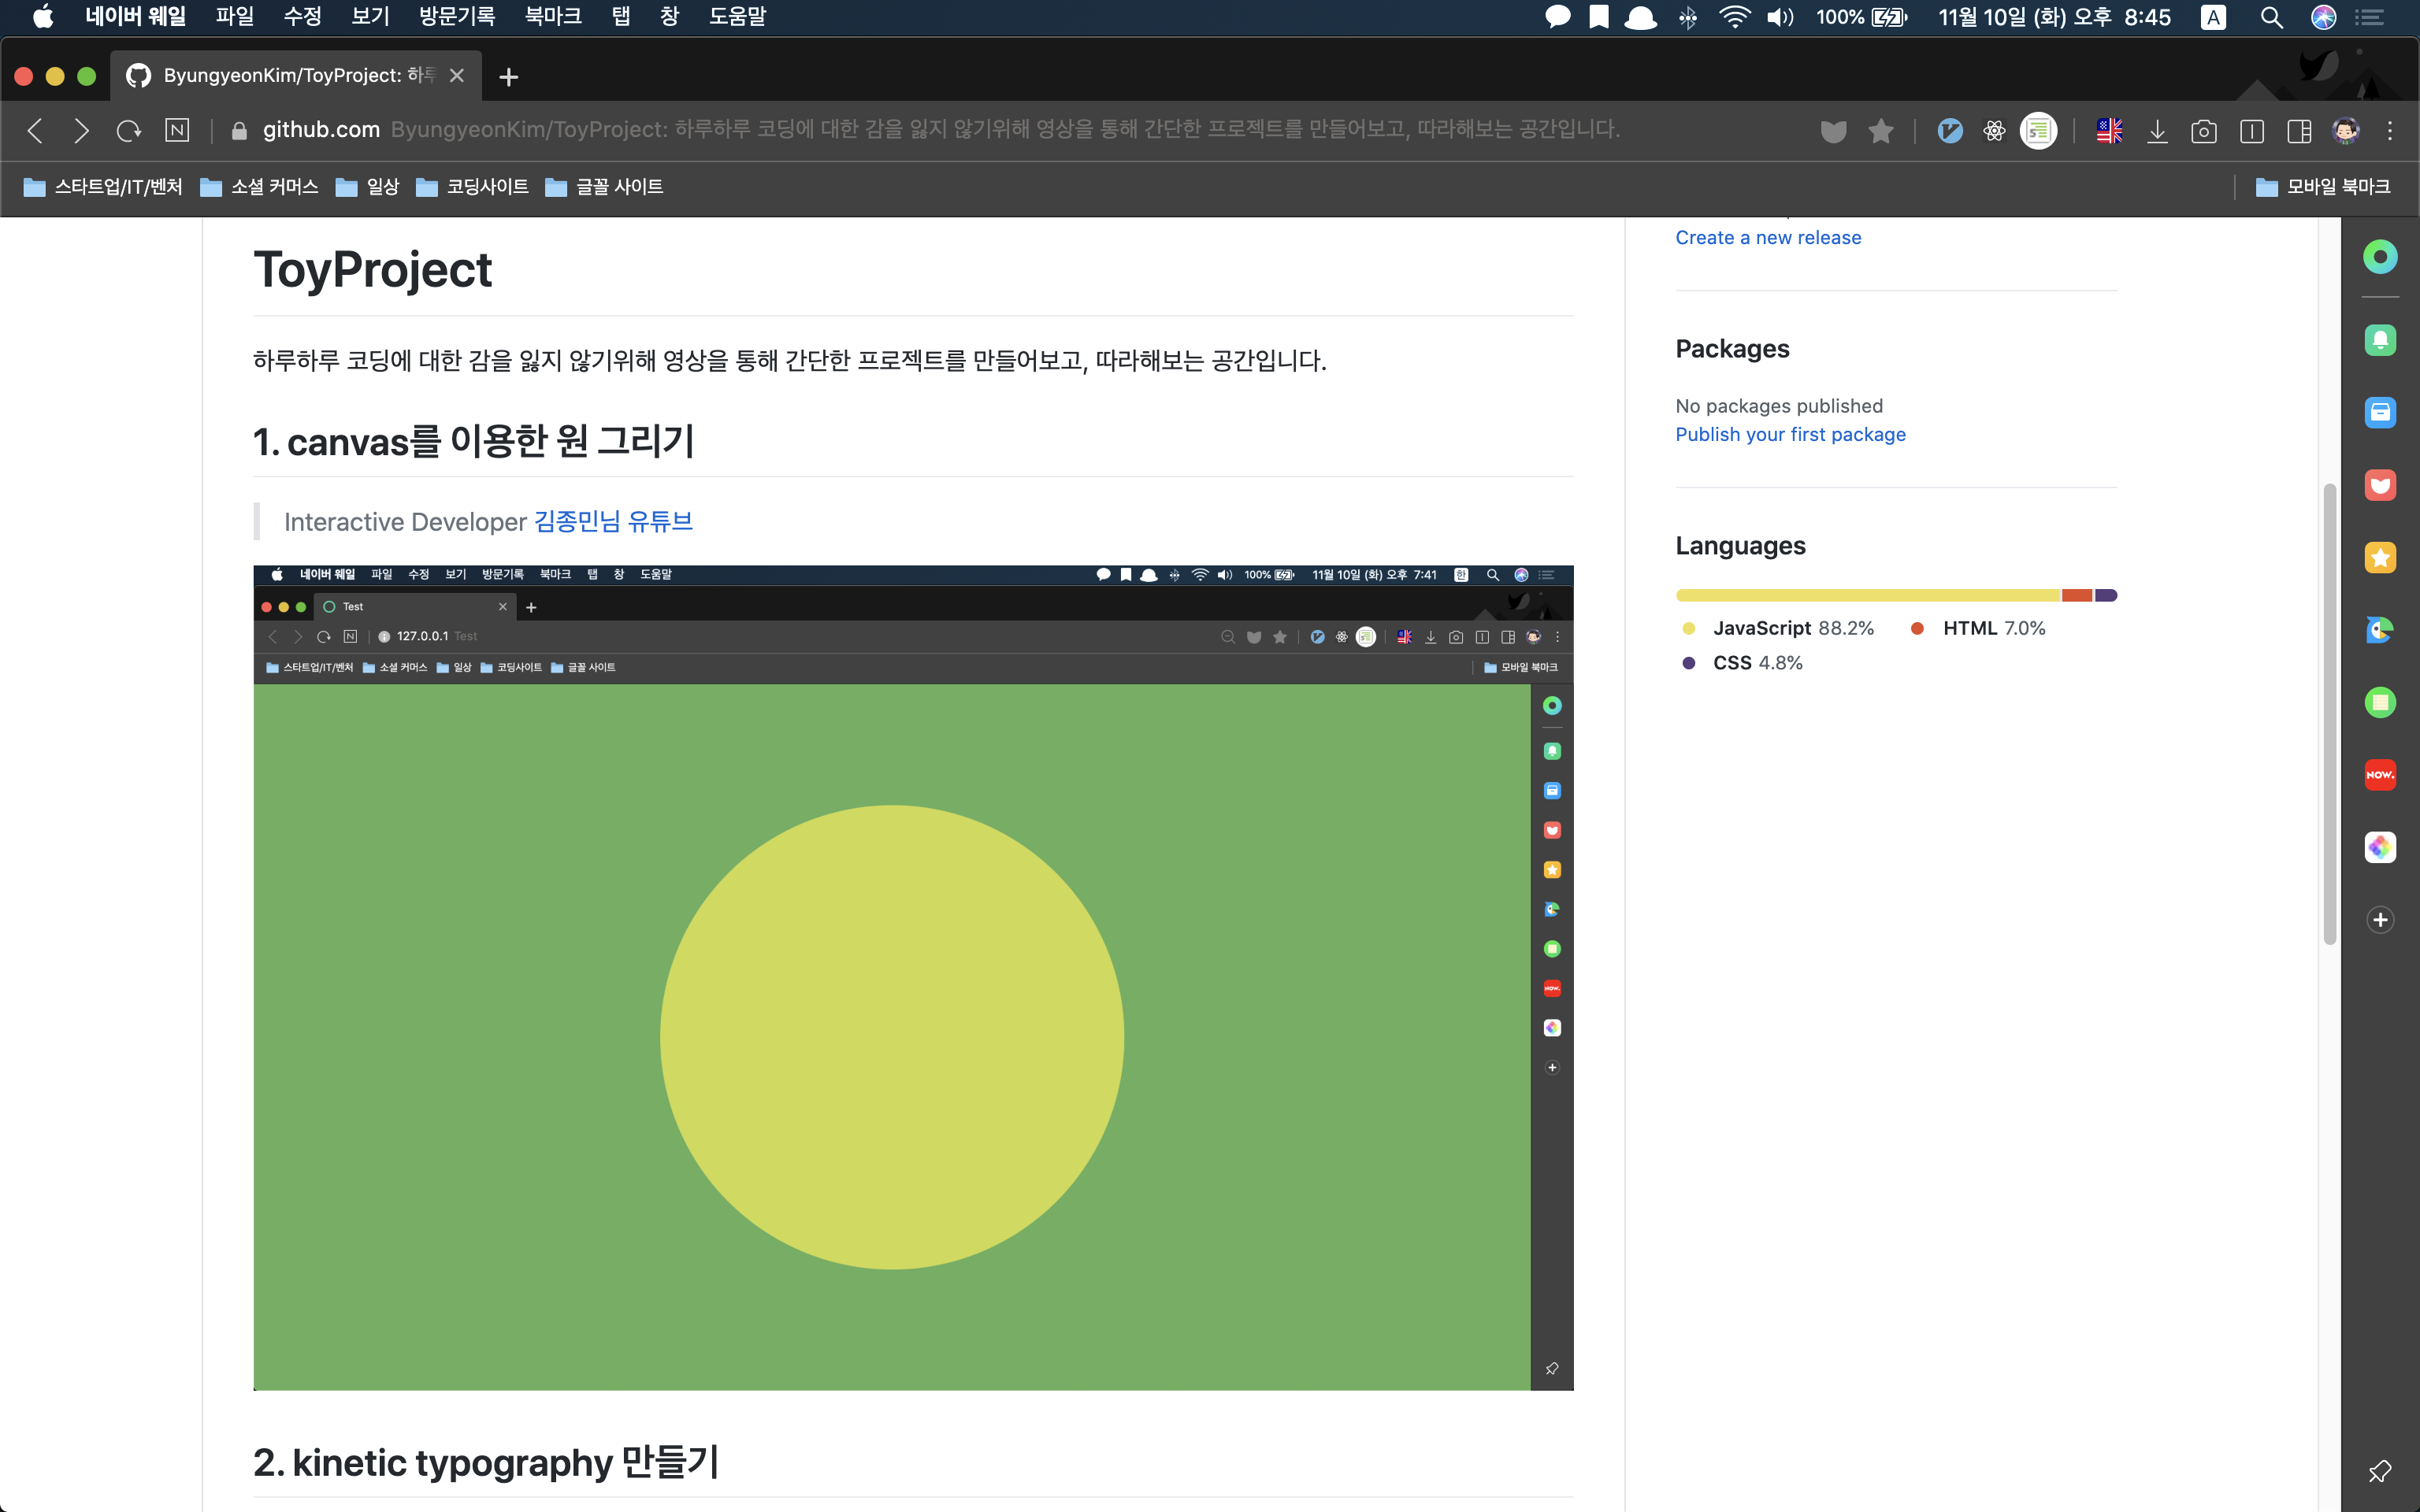This screenshot has width=2420, height=1512.
Task: Open browser three-dot more menu
Action: (x=2390, y=131)
